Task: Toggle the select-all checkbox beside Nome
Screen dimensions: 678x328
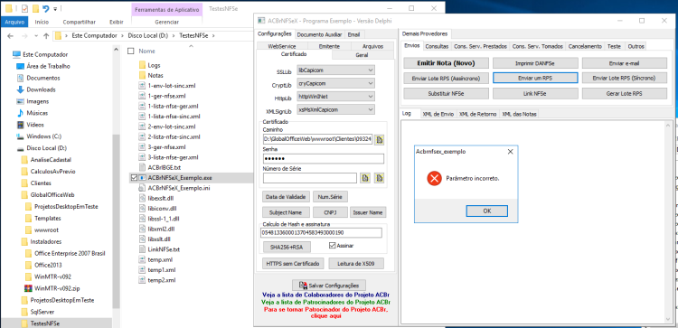Action: coord(131,51)
